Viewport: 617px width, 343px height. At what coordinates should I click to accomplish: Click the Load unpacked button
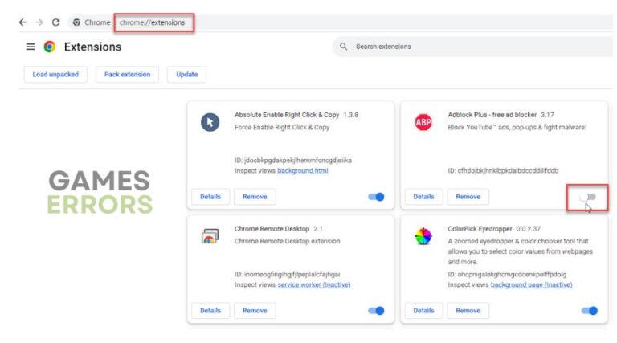[55, 75]
